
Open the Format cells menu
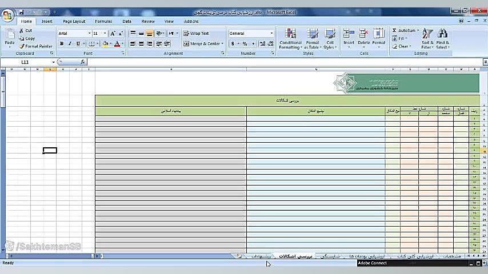(379, 39)
